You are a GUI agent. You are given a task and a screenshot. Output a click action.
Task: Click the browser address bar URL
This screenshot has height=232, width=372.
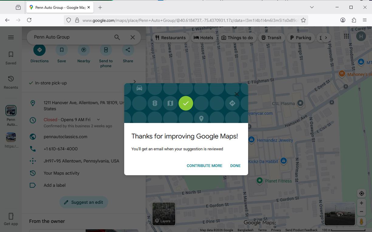[190, 20]
